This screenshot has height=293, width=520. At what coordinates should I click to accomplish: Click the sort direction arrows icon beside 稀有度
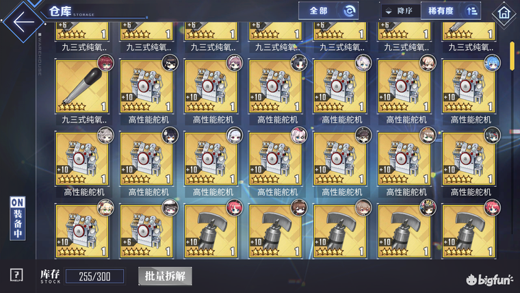(472, 11)
